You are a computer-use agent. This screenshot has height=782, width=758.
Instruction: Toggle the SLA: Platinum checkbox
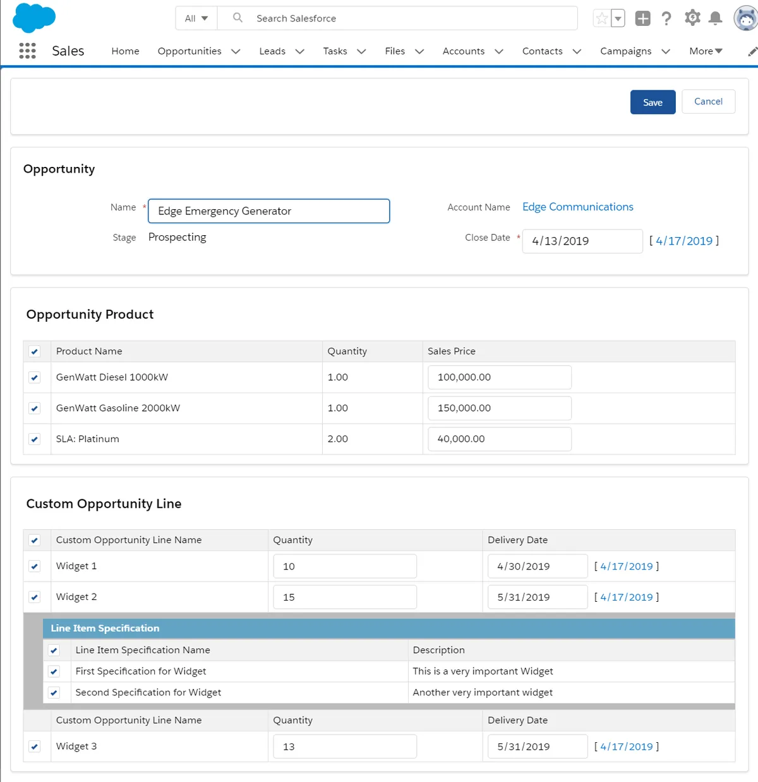click(35, 439)
